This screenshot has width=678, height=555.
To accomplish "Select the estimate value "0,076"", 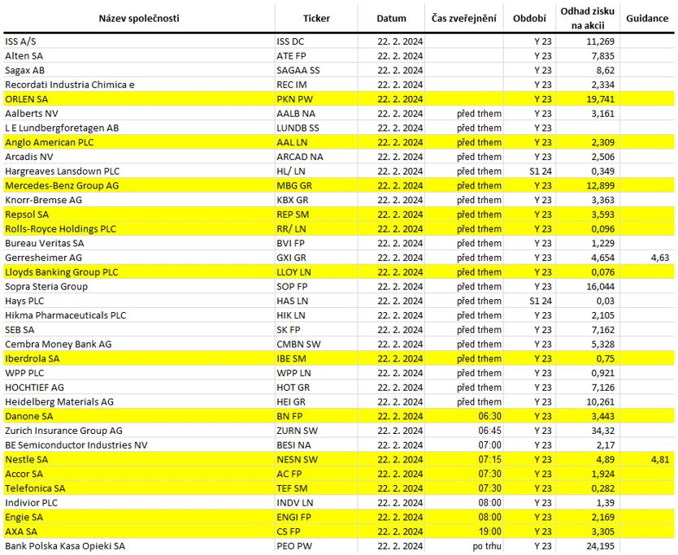I will click(x=602, y=272).
